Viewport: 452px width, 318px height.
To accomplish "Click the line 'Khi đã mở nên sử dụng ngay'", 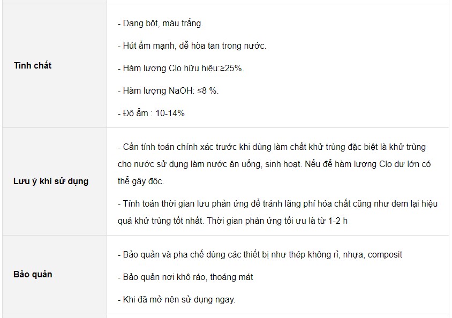I will (x=176, y=300).
